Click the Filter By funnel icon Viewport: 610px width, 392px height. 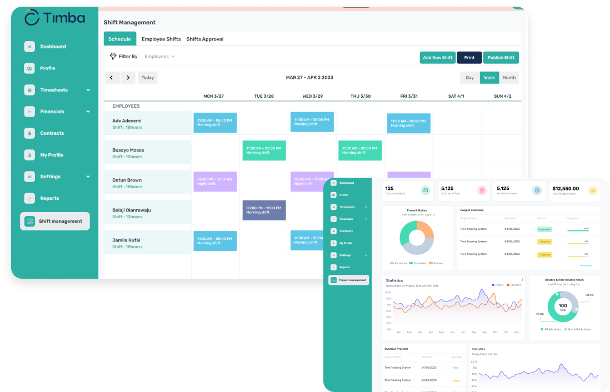pyautogui.click(x=113, y=57)
